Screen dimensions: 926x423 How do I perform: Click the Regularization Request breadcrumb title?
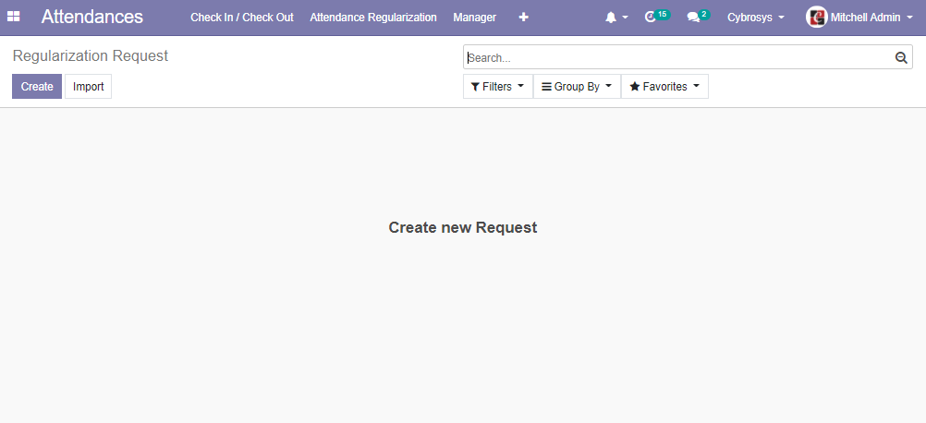[x=91, y=56]
